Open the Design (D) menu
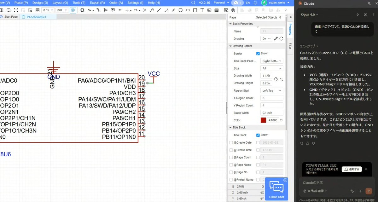Screen dimensions: 378x202 [40, 3]
